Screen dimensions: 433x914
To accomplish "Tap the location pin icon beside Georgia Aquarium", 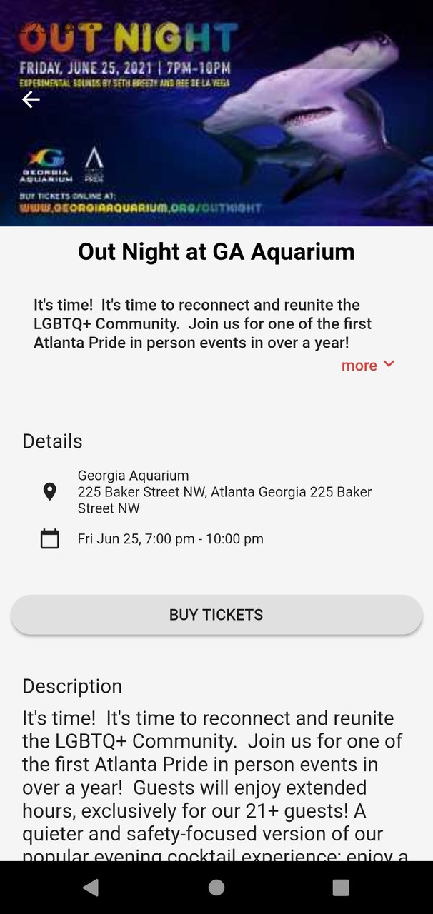I will (x=49, y=491).
